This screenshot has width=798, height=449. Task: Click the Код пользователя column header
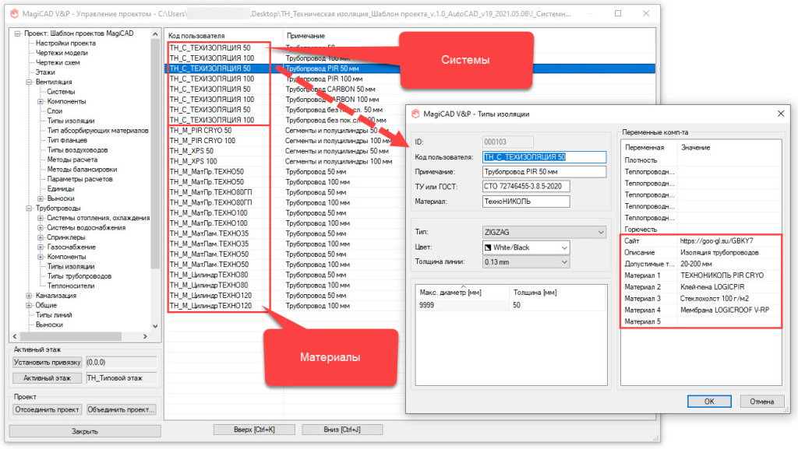[x=197, y=36]
